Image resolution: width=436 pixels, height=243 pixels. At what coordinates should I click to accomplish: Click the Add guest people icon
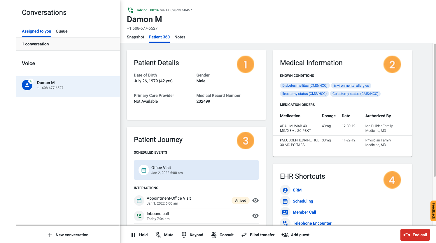pos(285,235)
